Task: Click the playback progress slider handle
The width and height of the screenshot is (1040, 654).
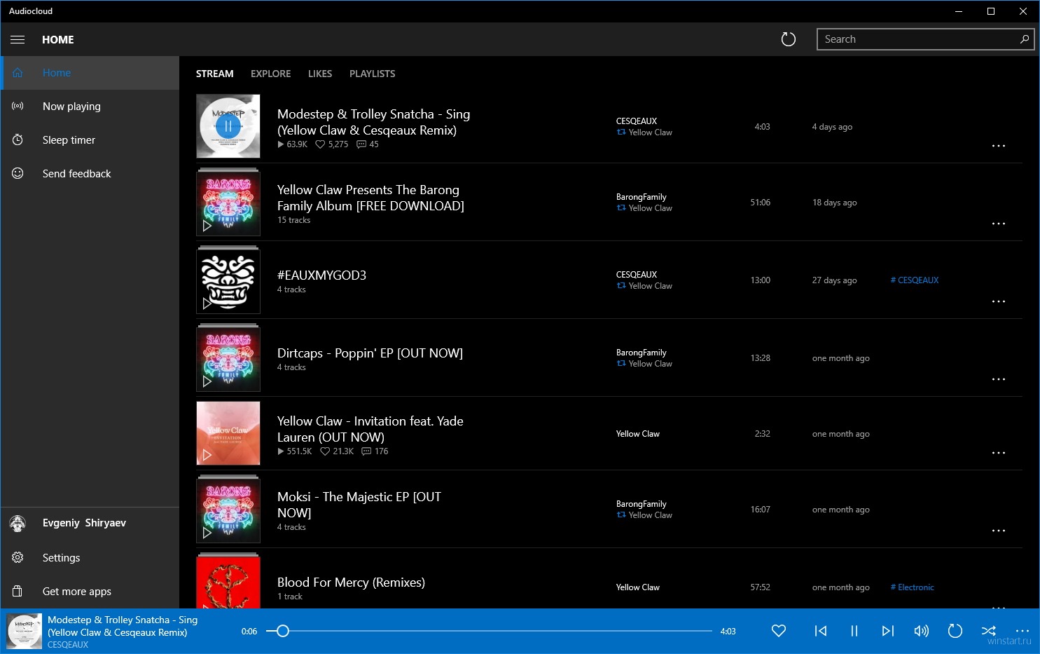Action: [282, 631]
